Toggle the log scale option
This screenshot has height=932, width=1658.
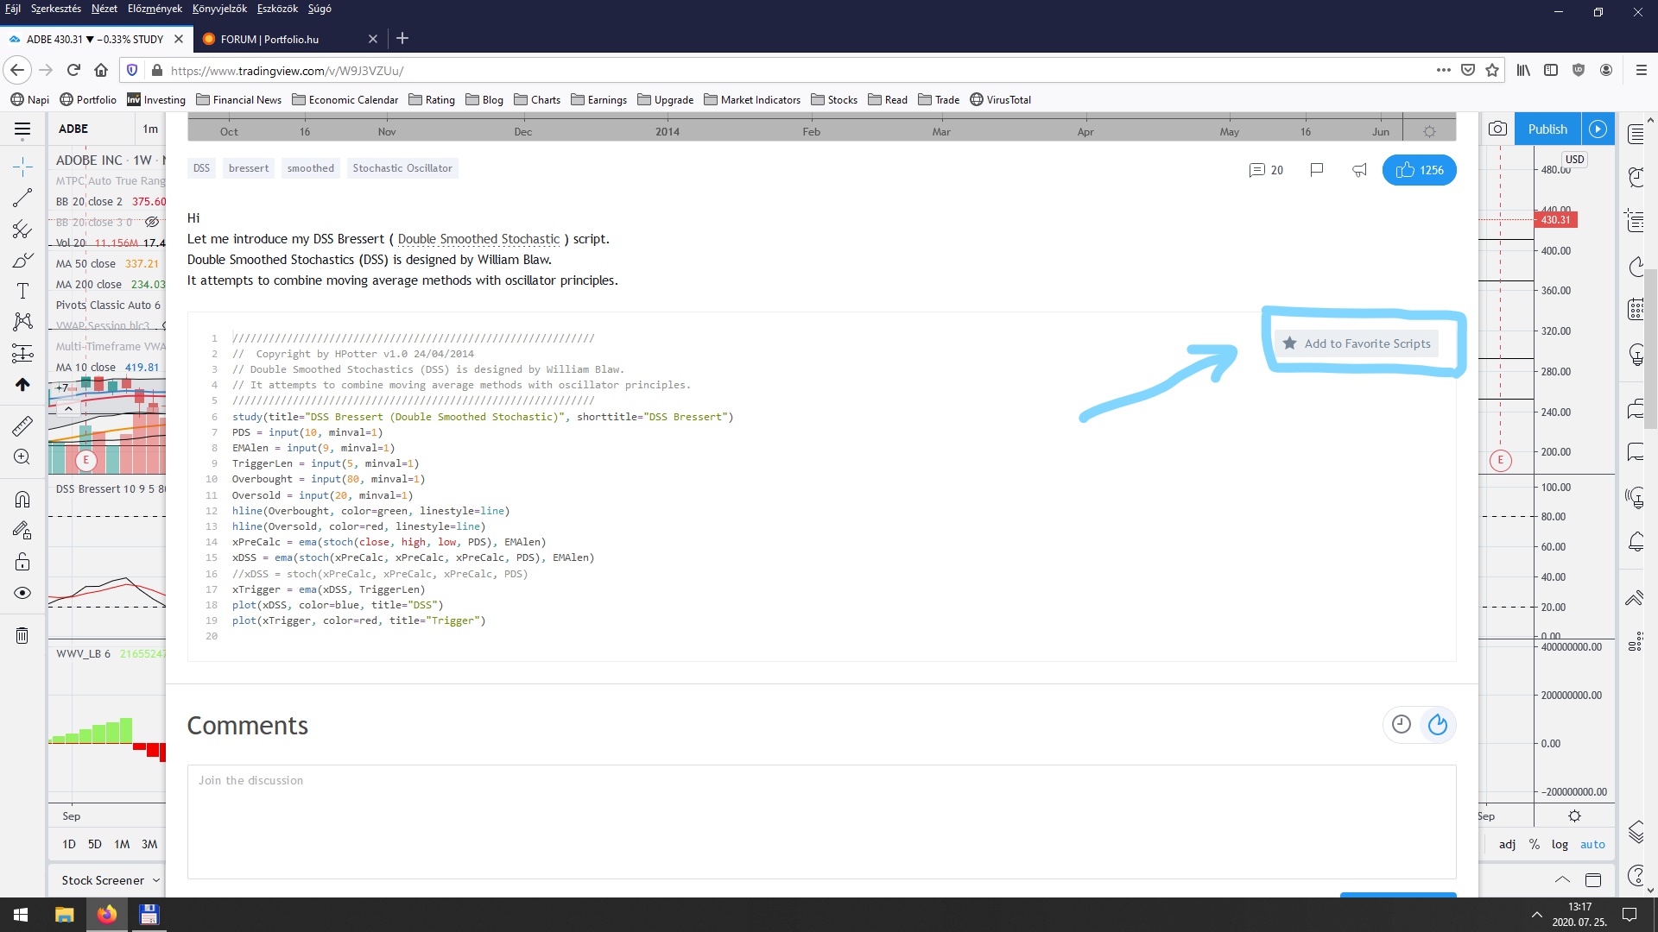[x=1559, y=844]
